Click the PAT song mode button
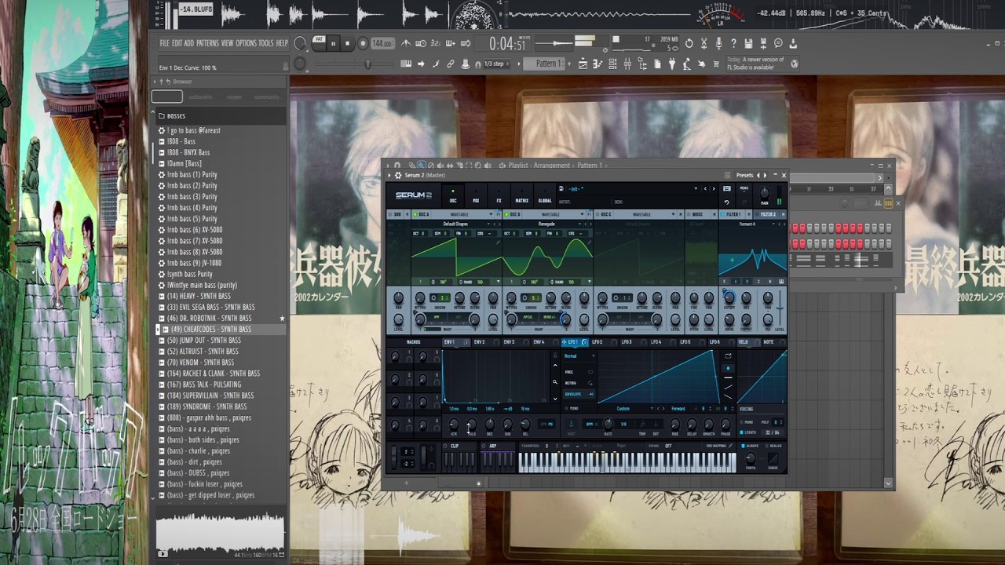1005x565 pixels. pyautogui.click(x=319, y=38)
